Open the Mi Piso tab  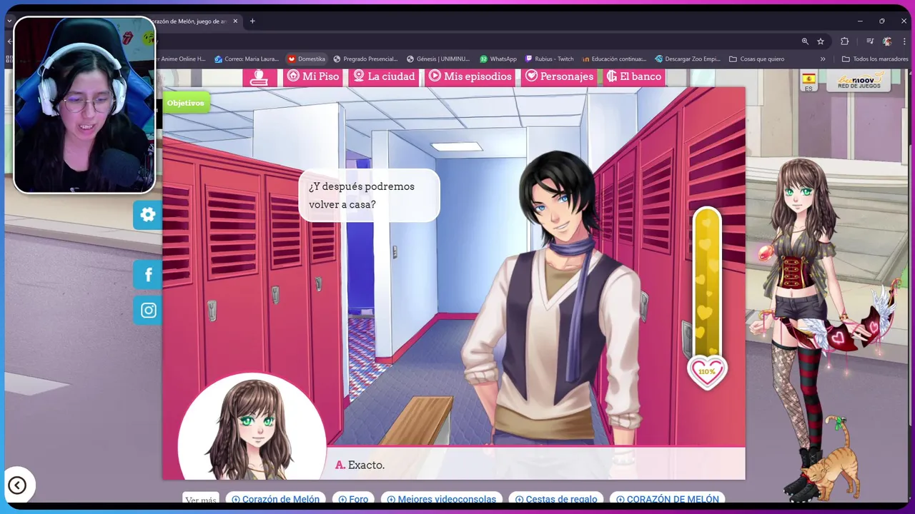(312, 76)
